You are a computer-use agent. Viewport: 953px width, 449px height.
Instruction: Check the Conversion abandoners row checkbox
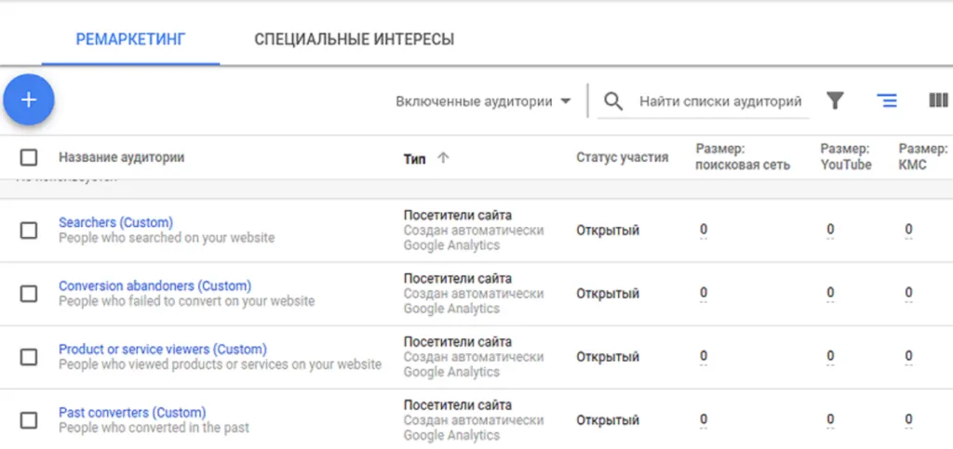pyautogui.click(x=29, y=294)
